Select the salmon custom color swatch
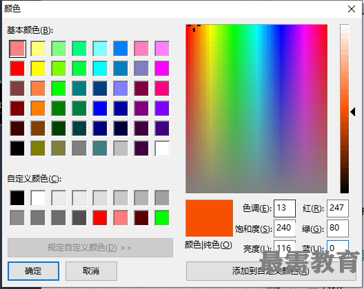 tap(121, 218)
